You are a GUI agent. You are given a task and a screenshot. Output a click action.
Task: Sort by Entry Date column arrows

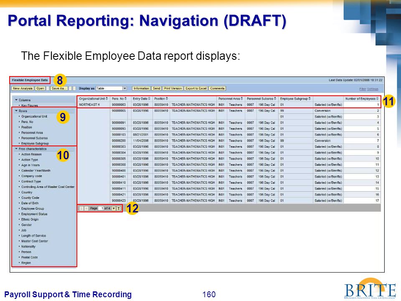click(x=149, y=99)
